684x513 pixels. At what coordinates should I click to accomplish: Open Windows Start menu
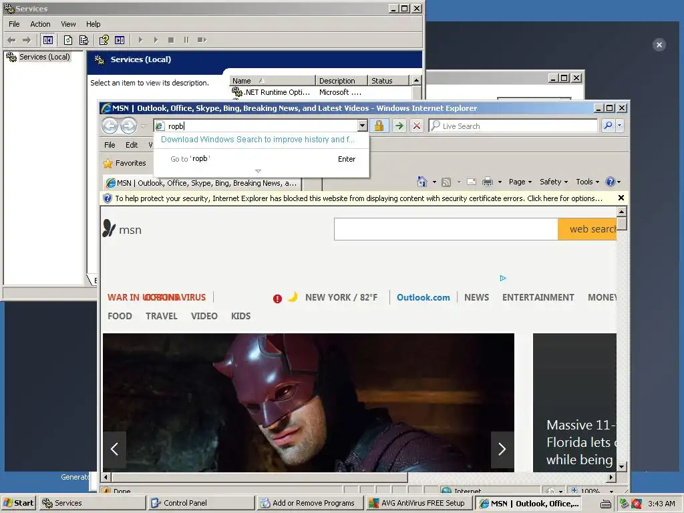(19, 503)
